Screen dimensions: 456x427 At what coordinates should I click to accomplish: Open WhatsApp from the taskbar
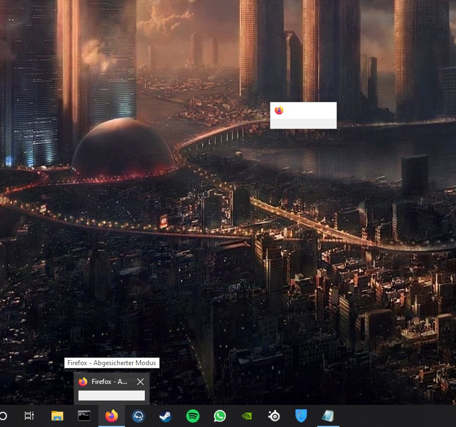click(x=220, y=416)
